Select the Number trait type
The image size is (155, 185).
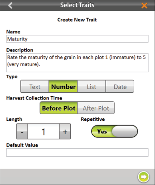pos(63,86)
